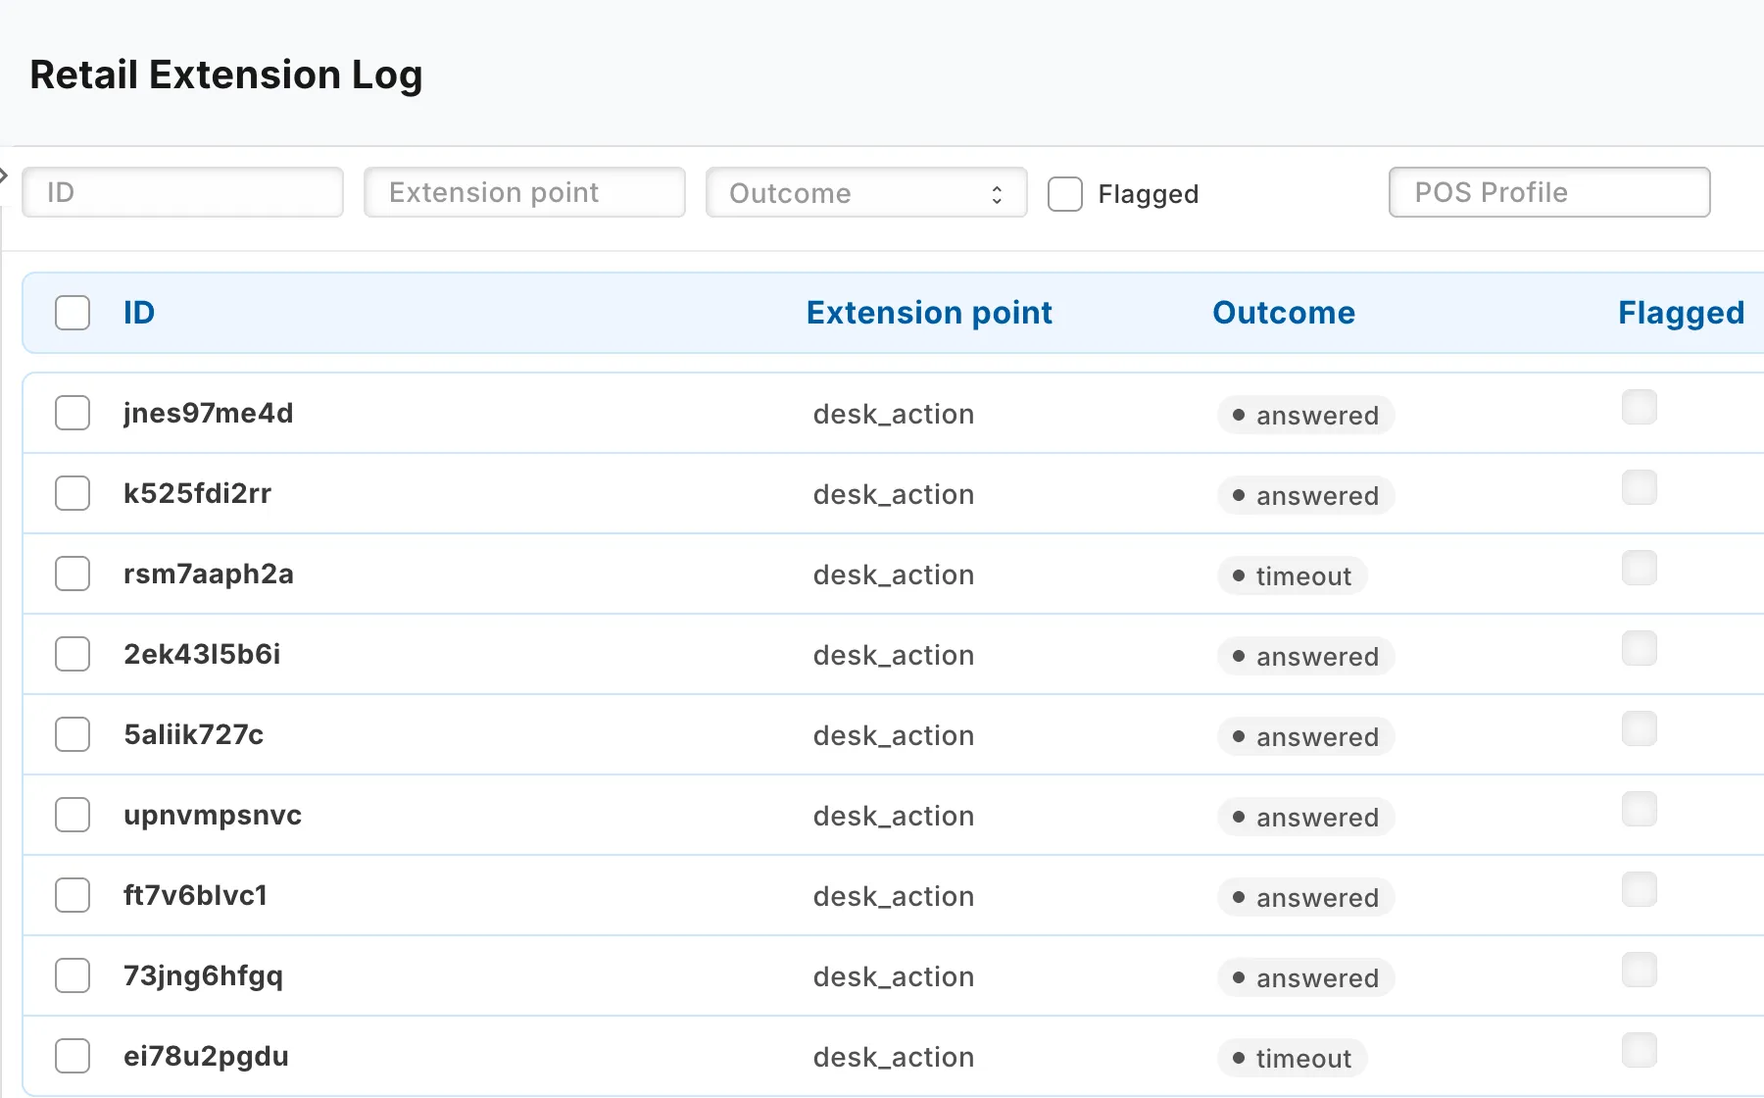Click answered badge in jnes97me4d row
The image size is (1764, 1098).
click(1306, 415)
